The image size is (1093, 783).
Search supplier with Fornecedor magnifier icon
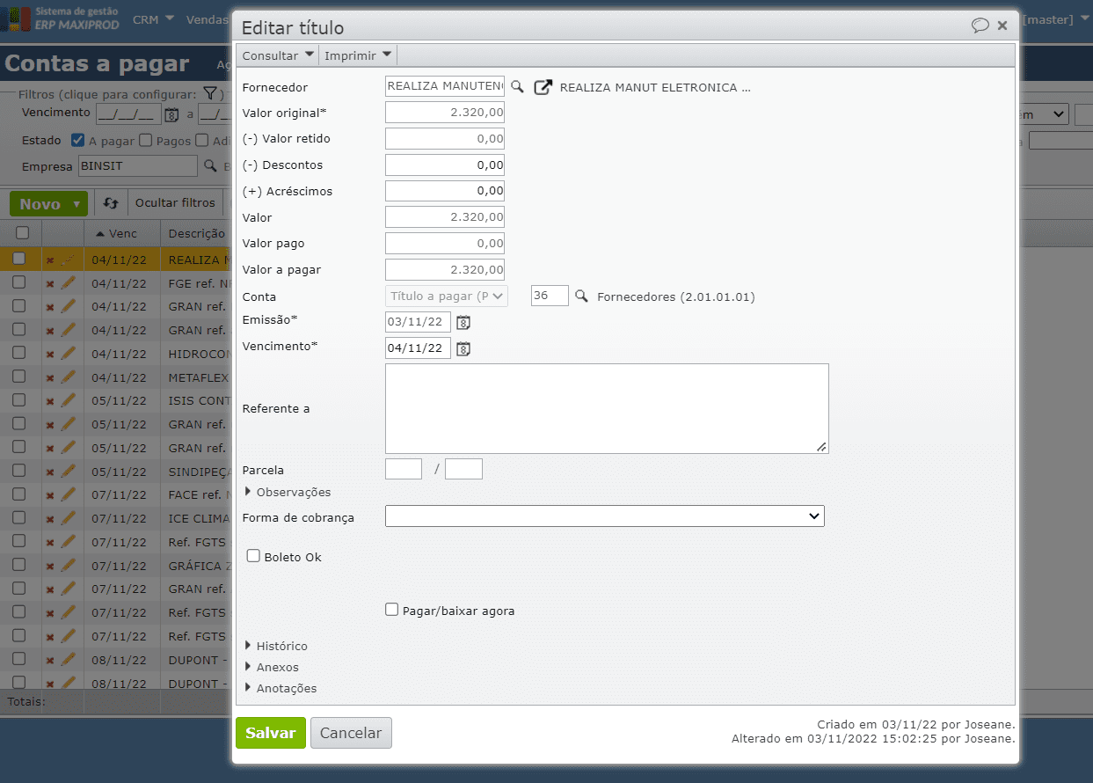[518, 86]
